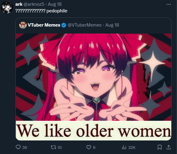177x154 pixels.
Task: Open the ark display name link
Action: 19,4
